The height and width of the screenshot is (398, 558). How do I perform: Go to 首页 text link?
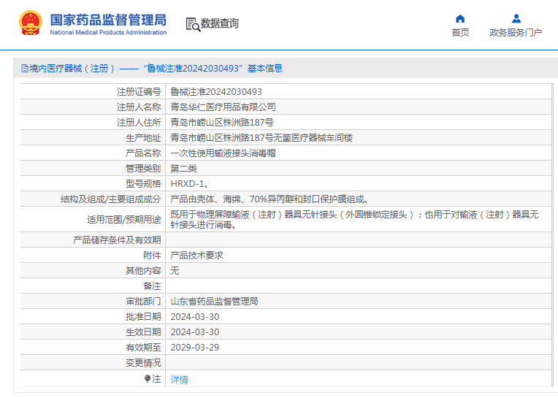pos(460,32)
